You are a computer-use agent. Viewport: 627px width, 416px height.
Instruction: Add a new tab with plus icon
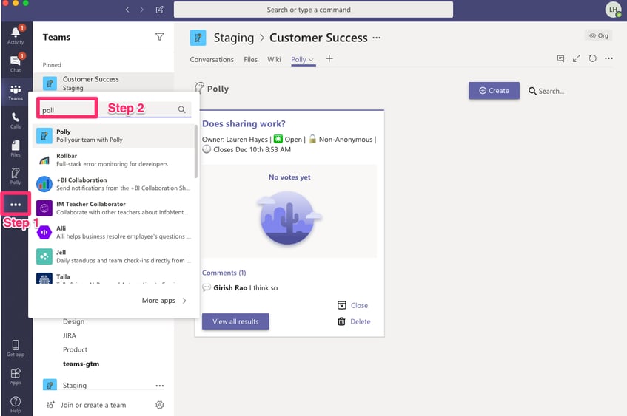(x=329, y=59)
